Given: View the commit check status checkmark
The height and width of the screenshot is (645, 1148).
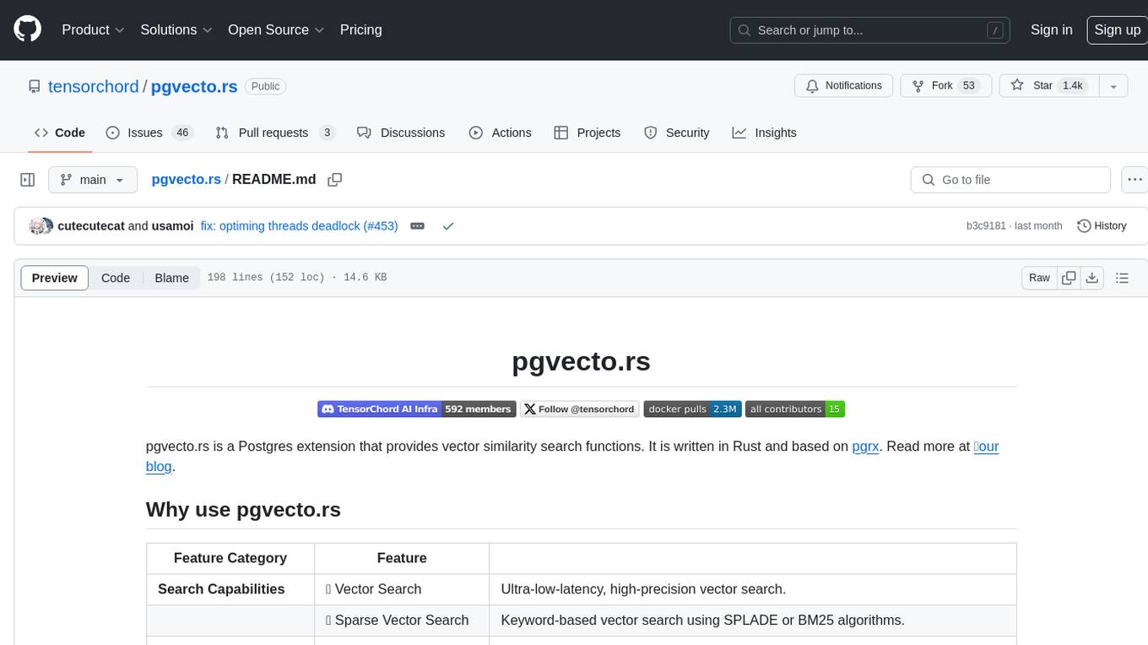Looking at the screenshot, I should tap(448, 226).
